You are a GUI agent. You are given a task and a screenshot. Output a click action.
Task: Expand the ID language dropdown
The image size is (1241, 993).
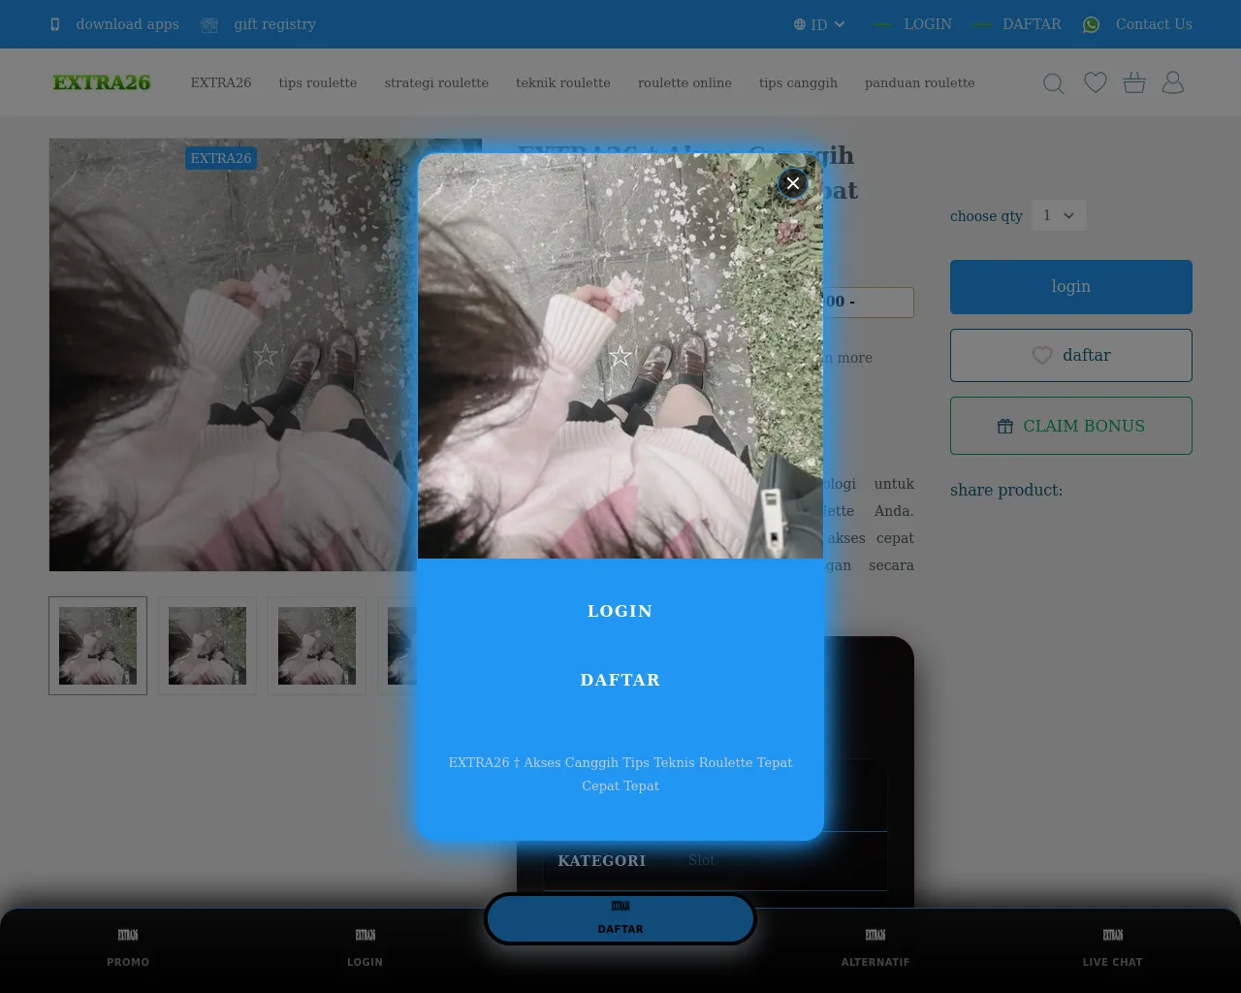tap(819, 24)
